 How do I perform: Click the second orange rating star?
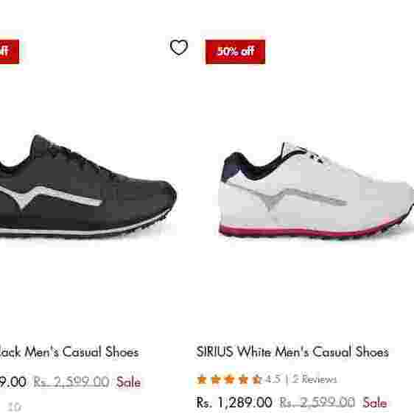point(215,379)
